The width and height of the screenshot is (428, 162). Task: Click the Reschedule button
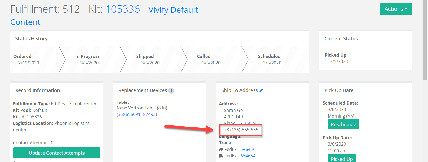(x=343, y=124)
